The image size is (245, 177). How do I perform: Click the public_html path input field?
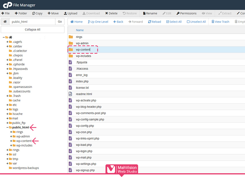(x=32, y=22)
